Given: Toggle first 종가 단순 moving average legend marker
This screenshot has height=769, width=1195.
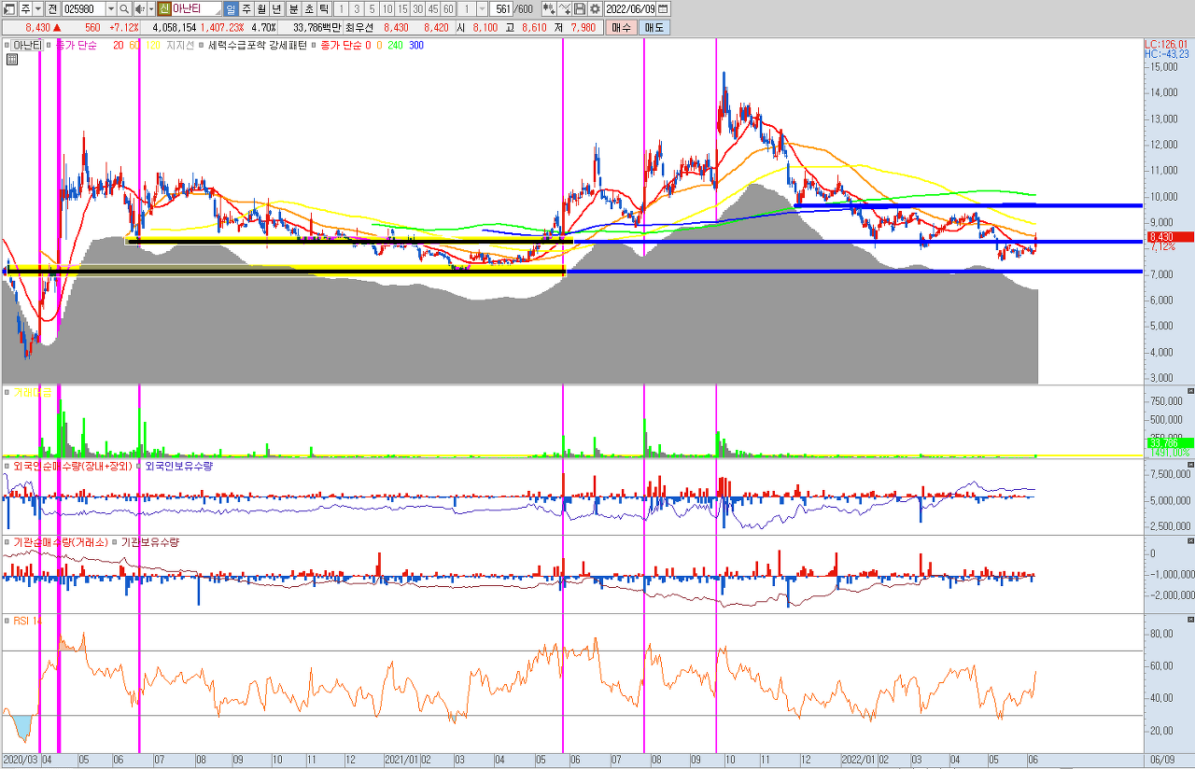Looking at the screenshot, I should [x=49, y=45].
